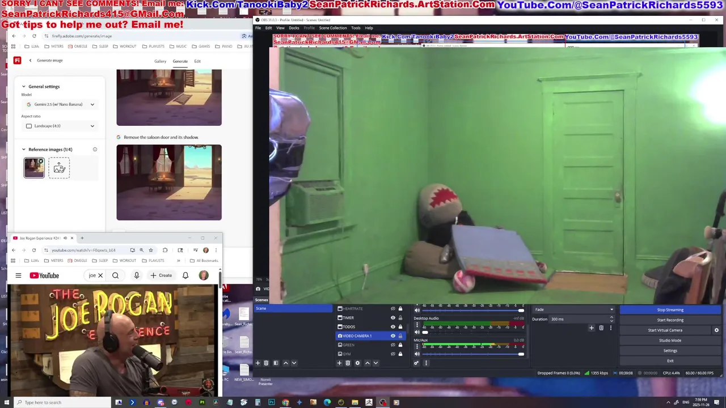Open transition properties three-dot menu
Screen dimensions: 726x408
(610, 328)
